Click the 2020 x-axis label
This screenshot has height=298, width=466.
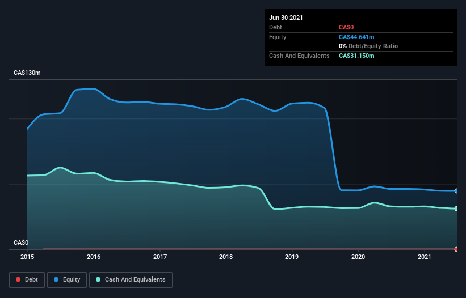coord(358,257)
